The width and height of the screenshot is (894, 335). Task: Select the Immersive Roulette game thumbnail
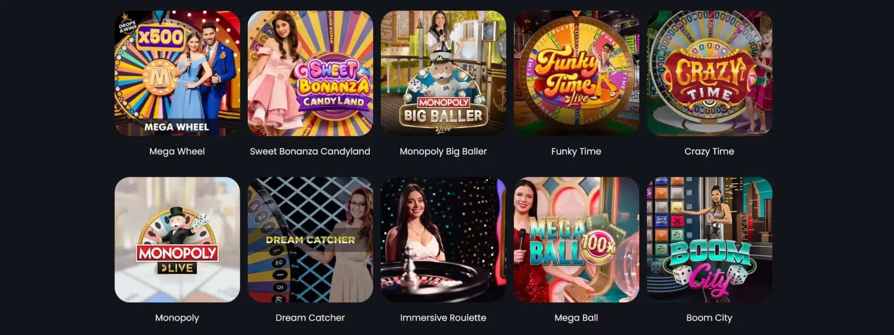(x=443, y=240)
